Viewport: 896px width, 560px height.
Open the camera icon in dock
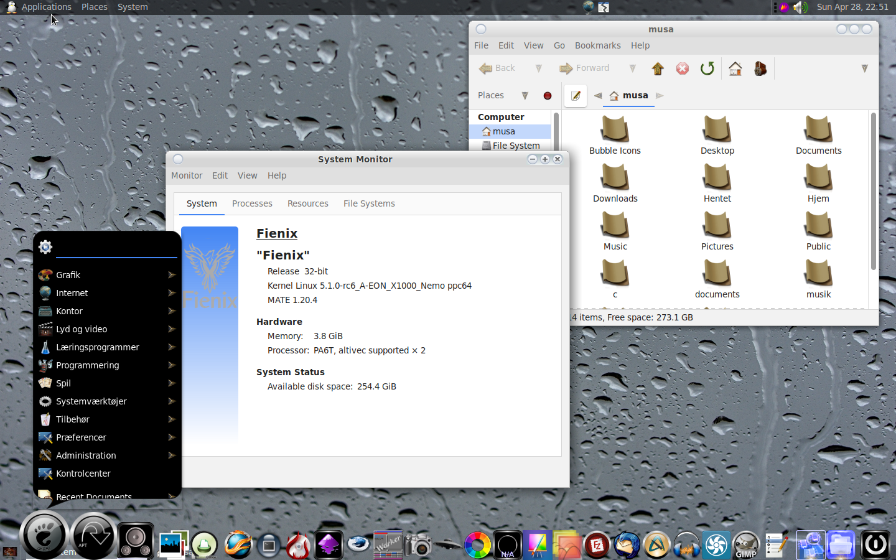coord(419,546)
